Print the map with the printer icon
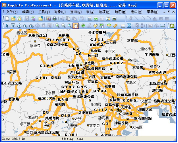 [54, 18]
